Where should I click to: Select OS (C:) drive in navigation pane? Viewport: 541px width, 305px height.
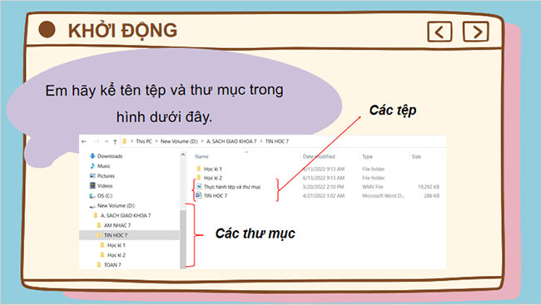click(x=105, y=196)
